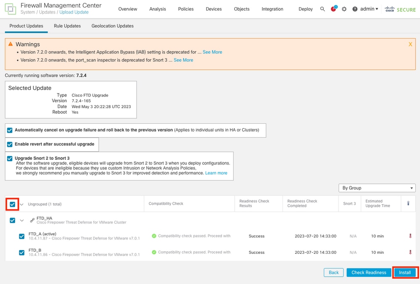Screen dimensions: 420x284
Task: Click the green compatibility check icon for FTD_B
Action: (x=154, y=252)
